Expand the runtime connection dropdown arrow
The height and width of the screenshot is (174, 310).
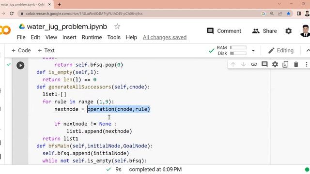click(253, 51)
